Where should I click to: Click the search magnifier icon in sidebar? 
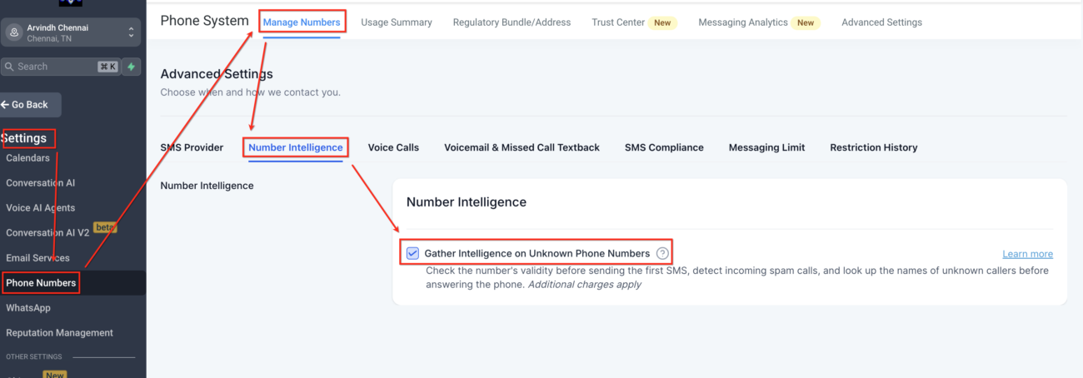pos(9,67)
